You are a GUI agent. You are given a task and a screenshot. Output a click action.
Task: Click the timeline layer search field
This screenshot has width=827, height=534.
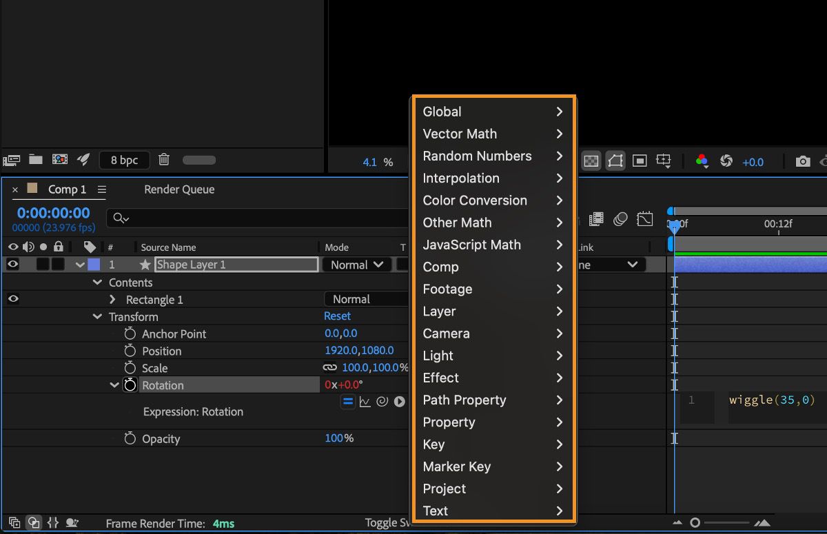click(262, 218)
